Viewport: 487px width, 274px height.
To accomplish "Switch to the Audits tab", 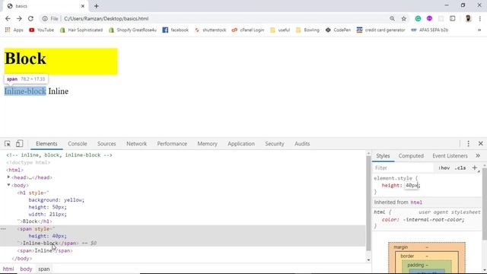I will [x=302, y=144].
